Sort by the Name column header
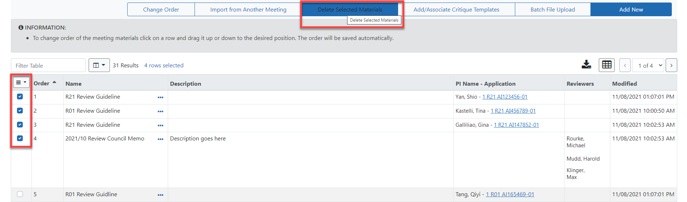Image resolution: width=687 pixels, height=202 pixels. [x=73, y=84]
